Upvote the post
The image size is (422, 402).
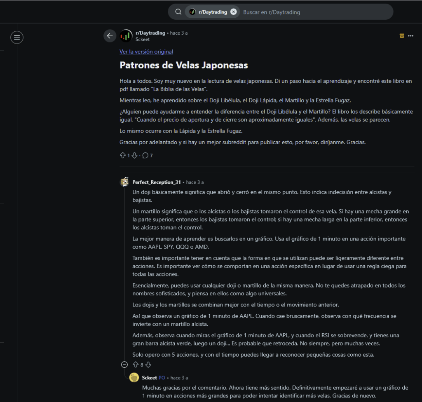pos(122,155)
